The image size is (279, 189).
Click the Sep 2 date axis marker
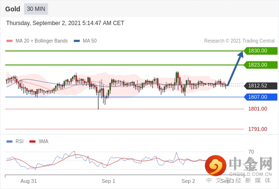tap(188, 181)
